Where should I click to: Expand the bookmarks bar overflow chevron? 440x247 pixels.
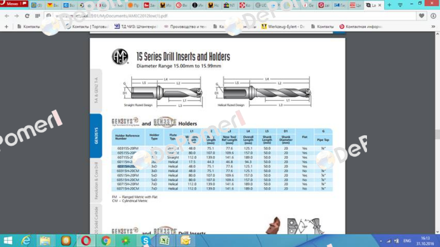point(433,27)
